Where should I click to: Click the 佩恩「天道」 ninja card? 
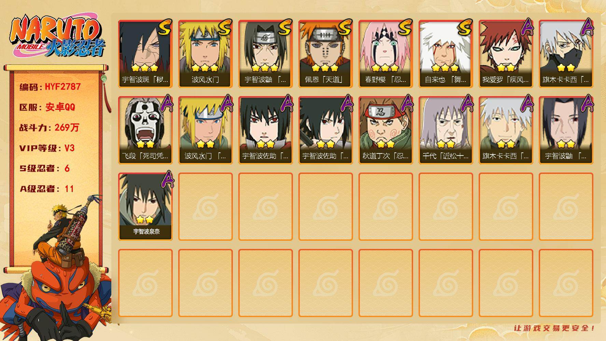point(325,54)
